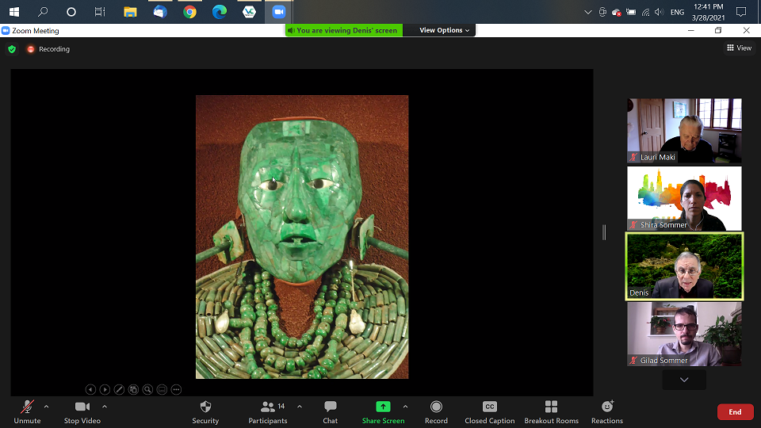Click the shared jade mask slide image
The image size is (761, 428).
[x=302, y=237]
